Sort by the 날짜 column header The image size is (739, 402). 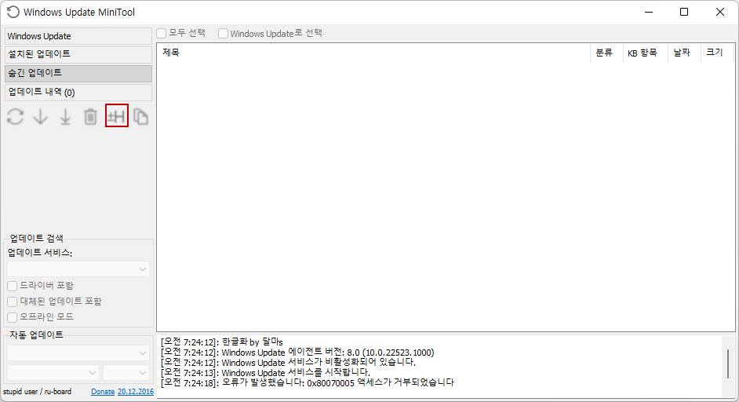(684, 53)
